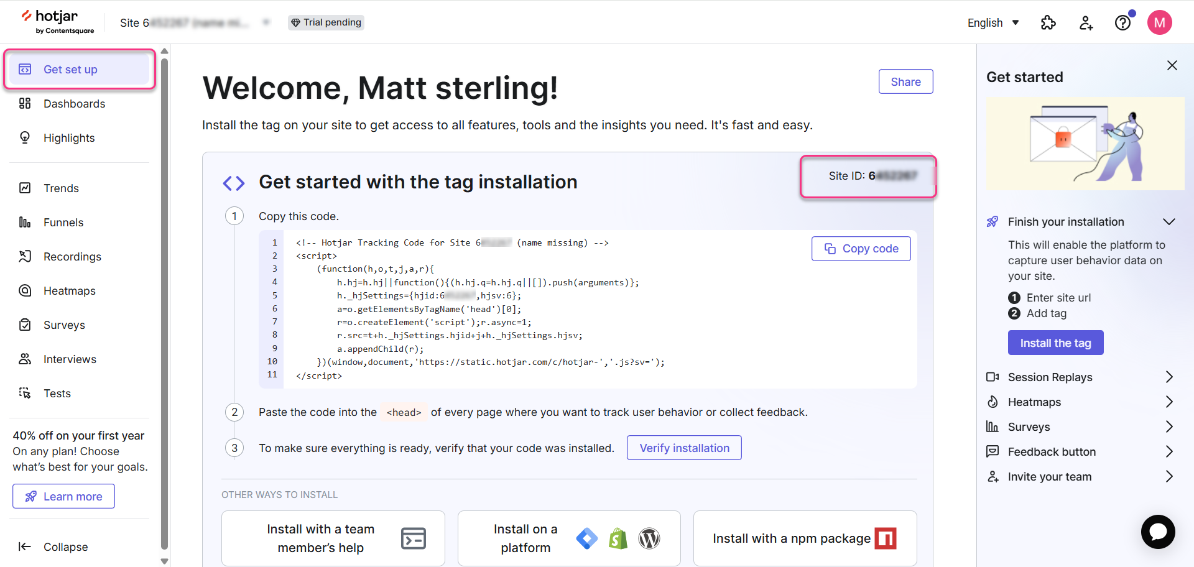The width and height of the screenshot is (1194, 567).
Task: Click the <head> code tag text
Action: click(x=404, y=412)
